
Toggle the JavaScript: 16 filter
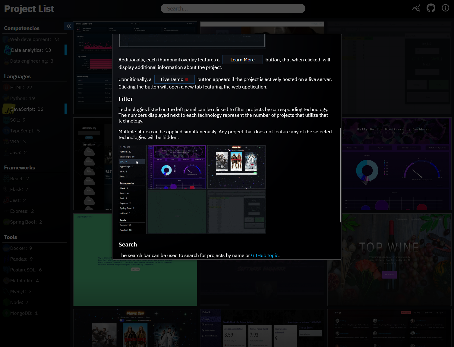point(34,109)
